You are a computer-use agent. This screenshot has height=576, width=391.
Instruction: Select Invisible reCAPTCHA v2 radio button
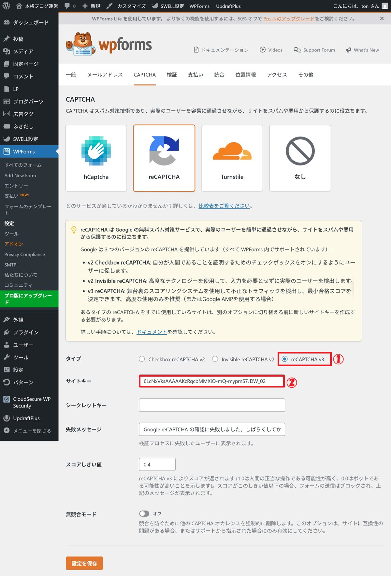215,359
